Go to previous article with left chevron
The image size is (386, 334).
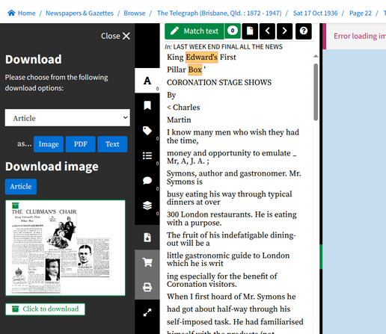point(267,31)
